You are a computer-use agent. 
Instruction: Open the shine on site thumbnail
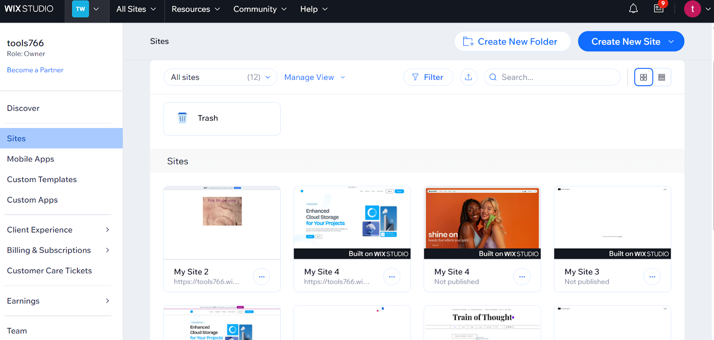click(482, 219)
